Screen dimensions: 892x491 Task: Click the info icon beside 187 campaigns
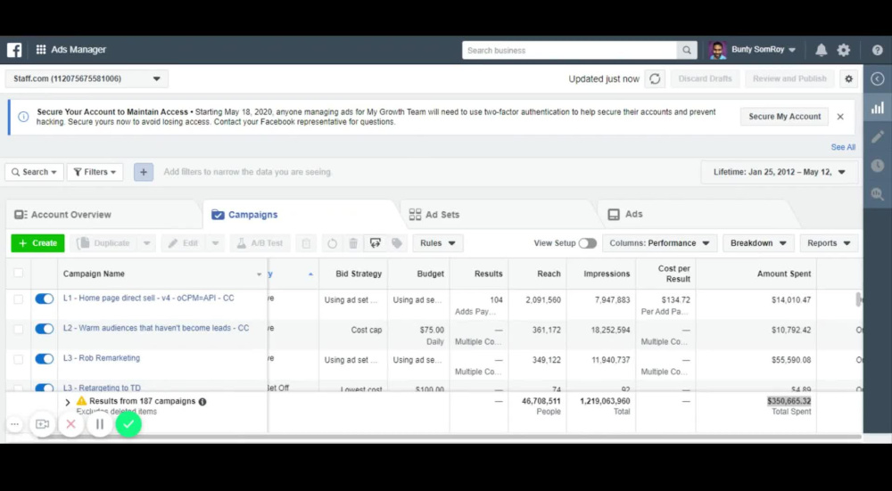pos(202,402)
